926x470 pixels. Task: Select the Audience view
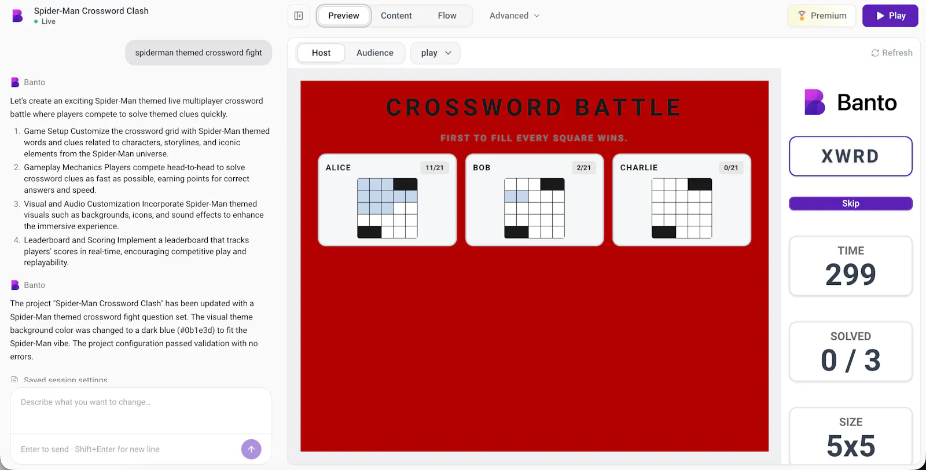pos(375,53)
